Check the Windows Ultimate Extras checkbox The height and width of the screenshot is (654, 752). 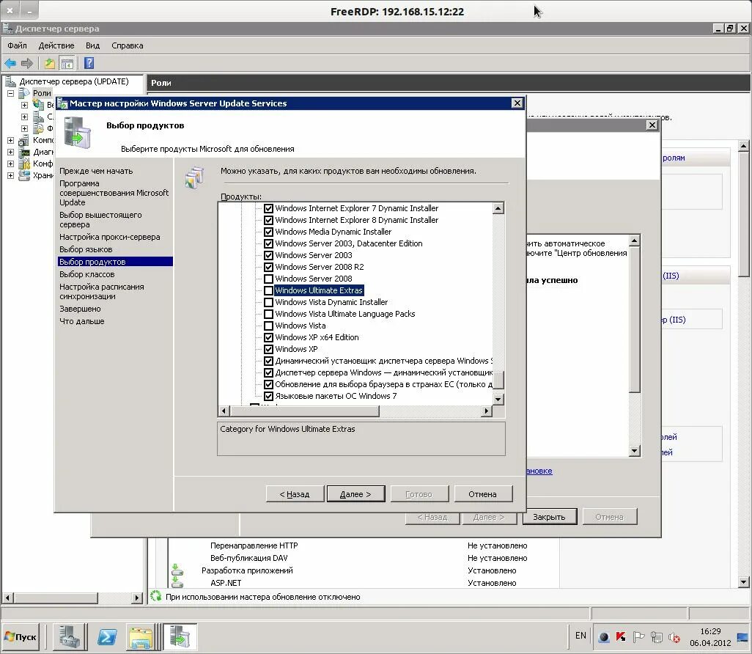tap(268, 290)
